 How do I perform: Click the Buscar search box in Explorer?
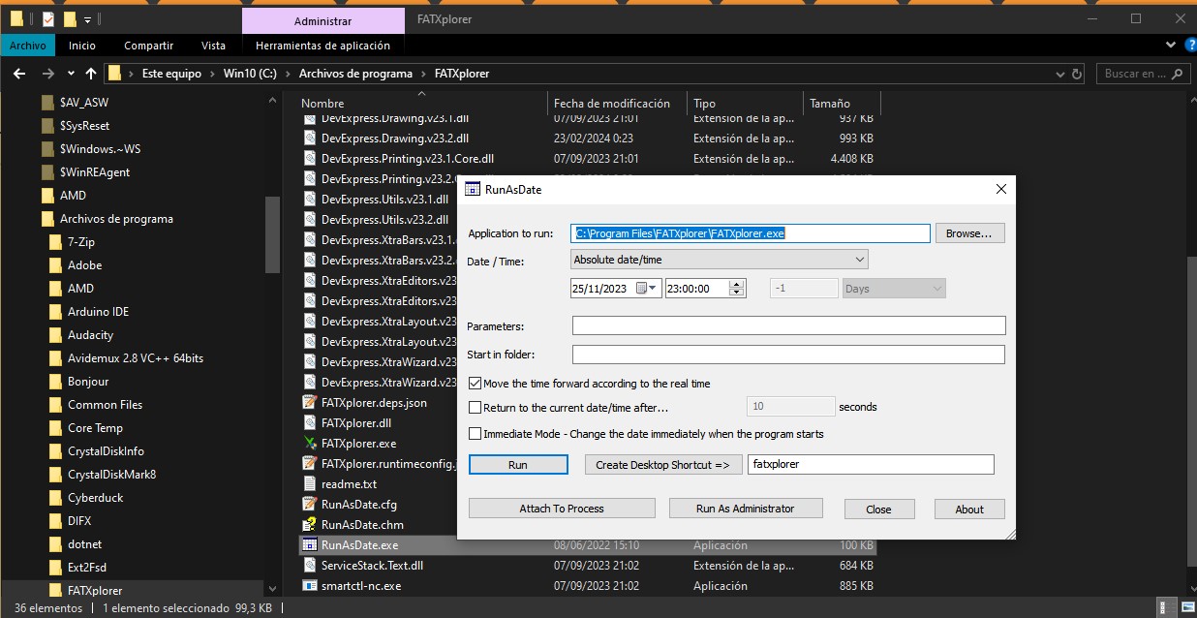pos(1143,74)
